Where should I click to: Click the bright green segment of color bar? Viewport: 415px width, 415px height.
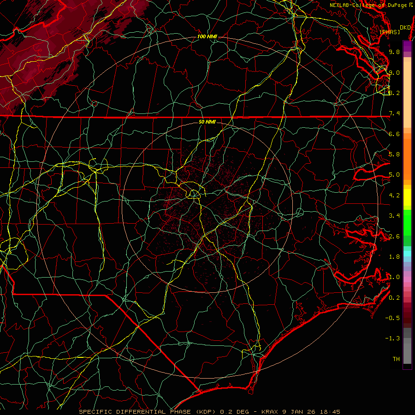point(407,223)
